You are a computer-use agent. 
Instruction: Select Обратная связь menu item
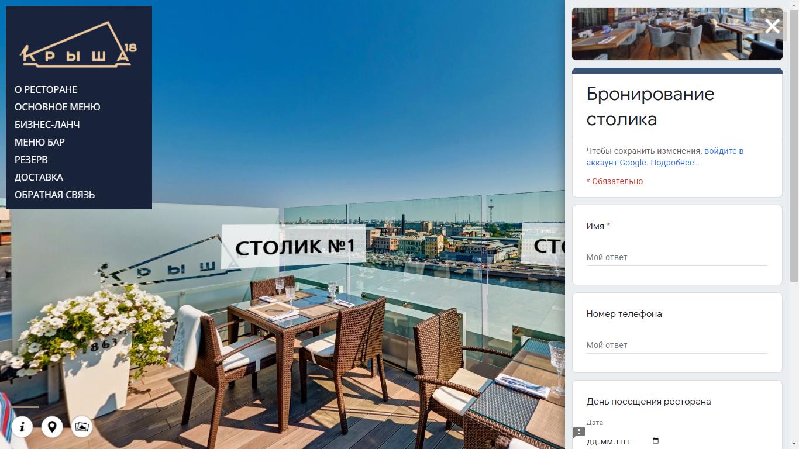tap(54, 195)
